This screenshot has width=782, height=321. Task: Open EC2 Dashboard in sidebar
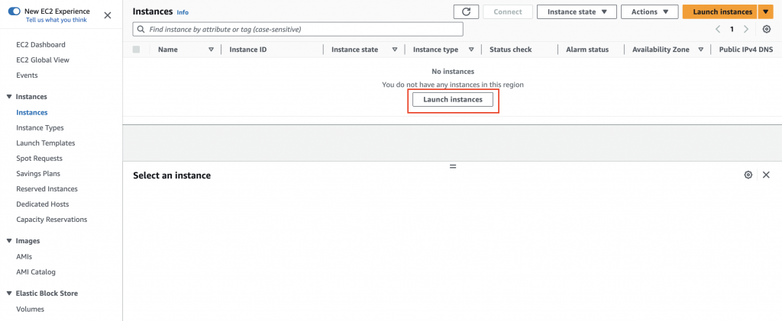[40, 45]
